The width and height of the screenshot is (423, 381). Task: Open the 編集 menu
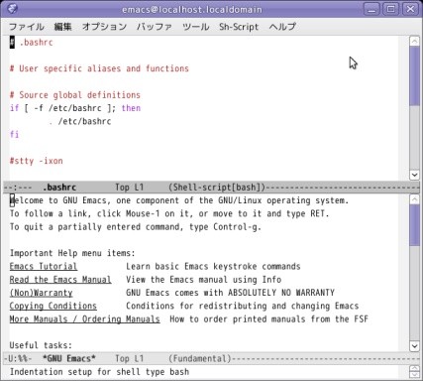pos(62,27)
